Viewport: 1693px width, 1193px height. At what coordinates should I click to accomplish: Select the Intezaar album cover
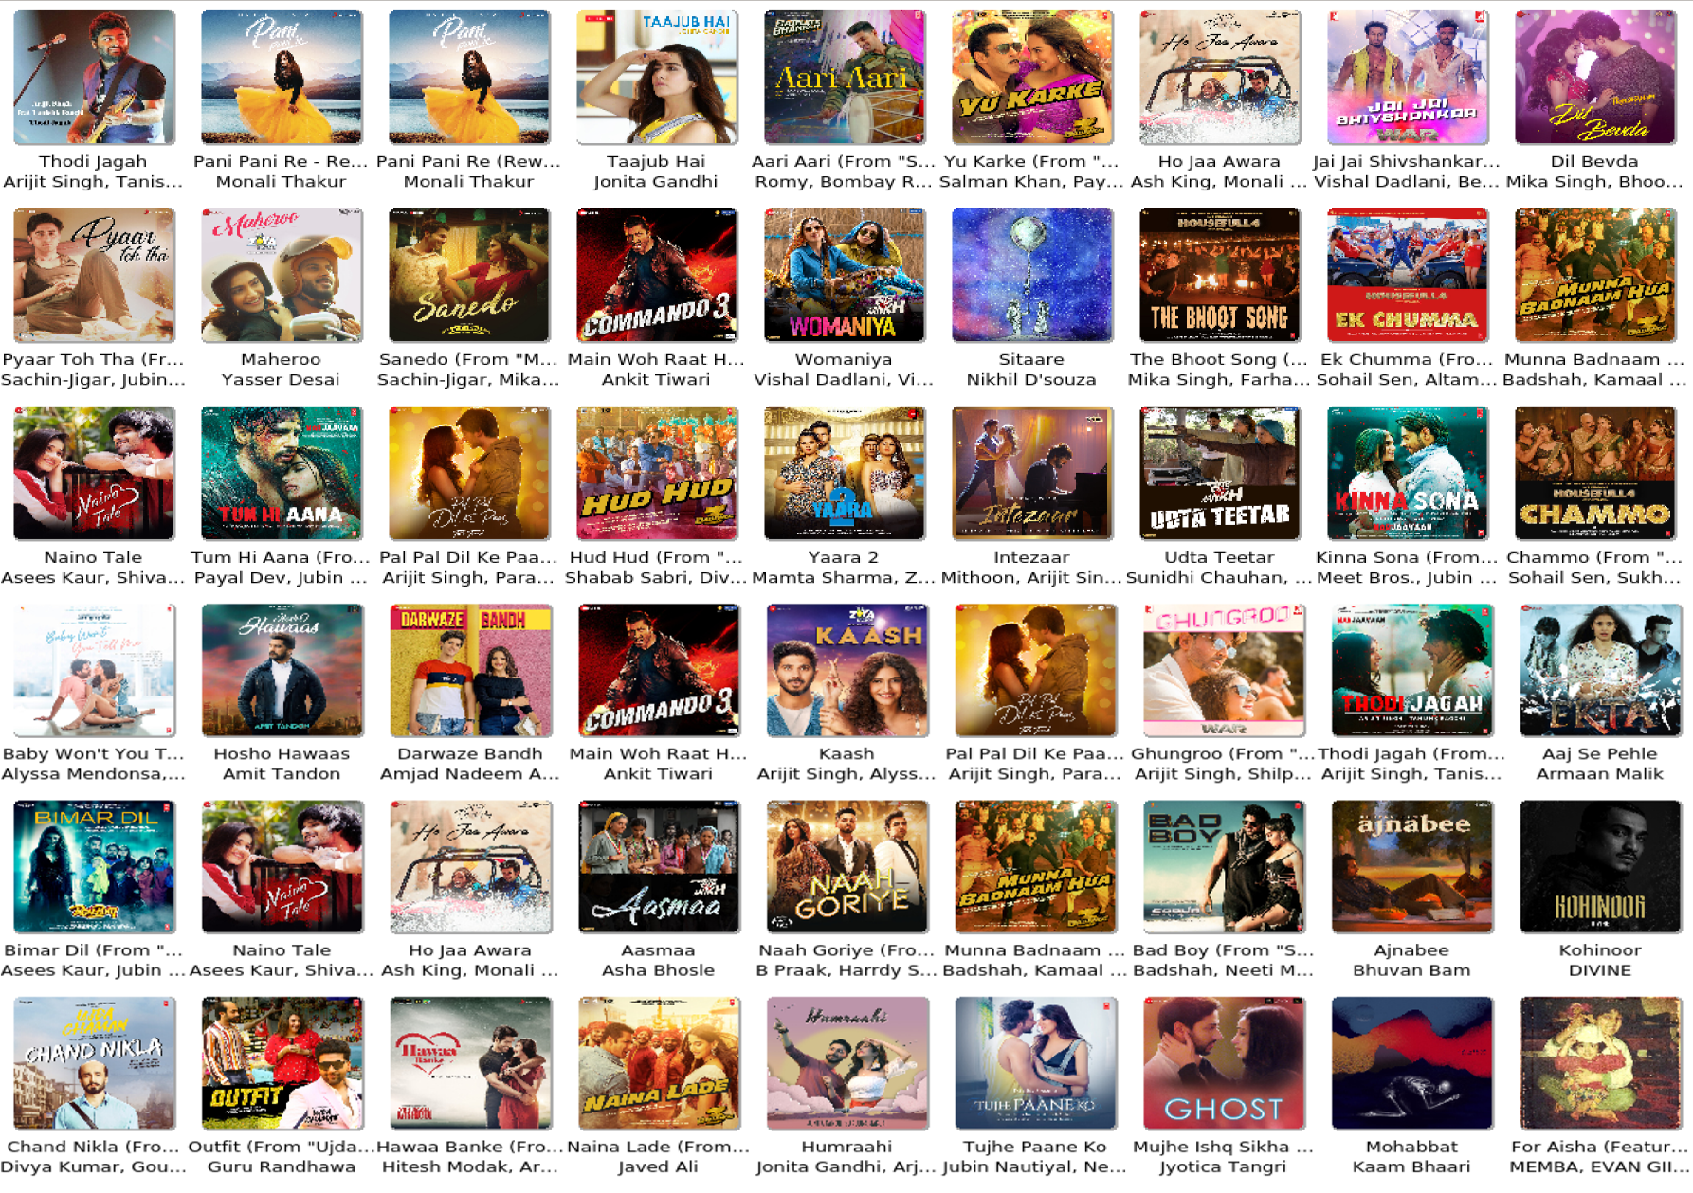pyautogui.click(x=1031, y=474)
